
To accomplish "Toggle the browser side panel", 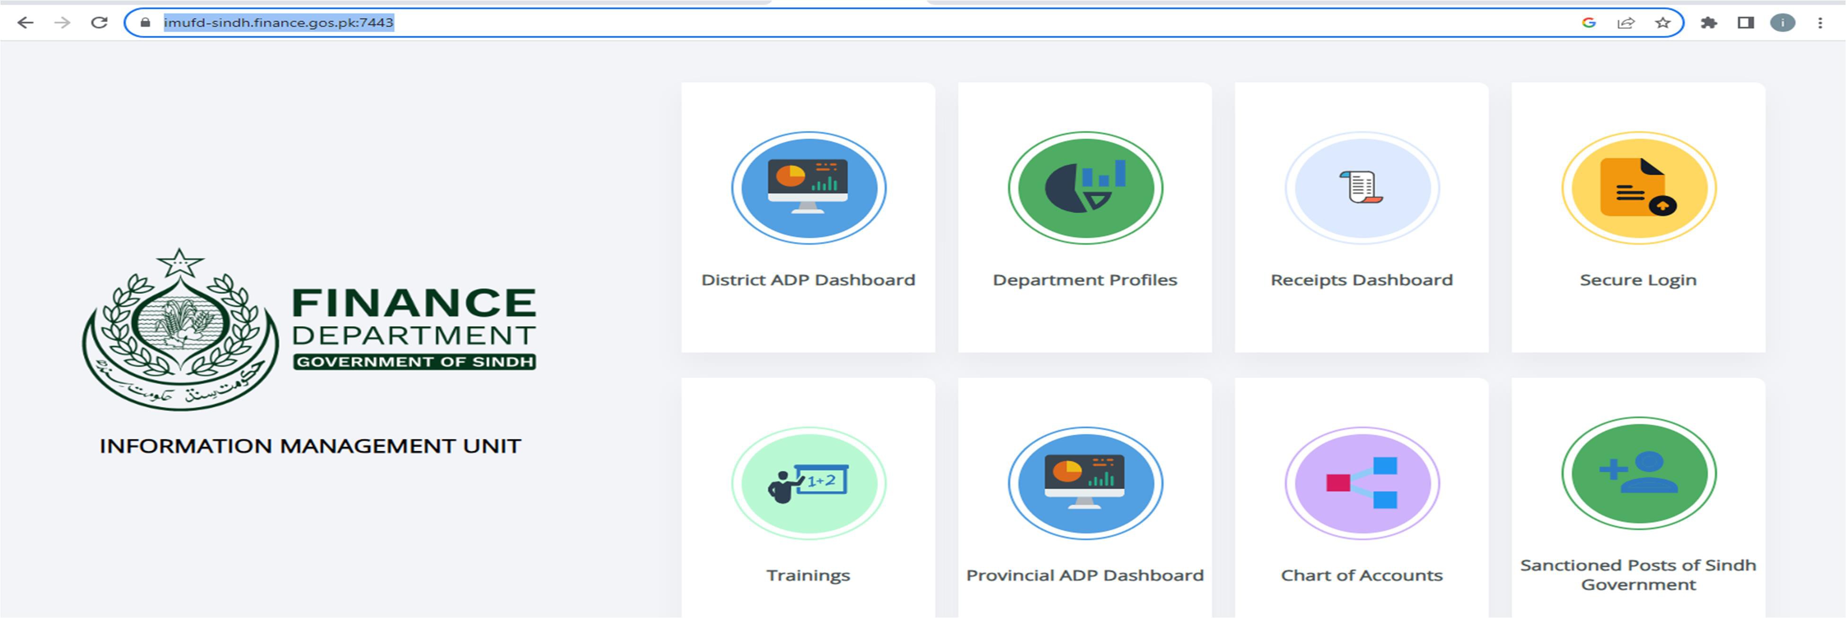I will pyautogui.click(x=1746, y=23).
